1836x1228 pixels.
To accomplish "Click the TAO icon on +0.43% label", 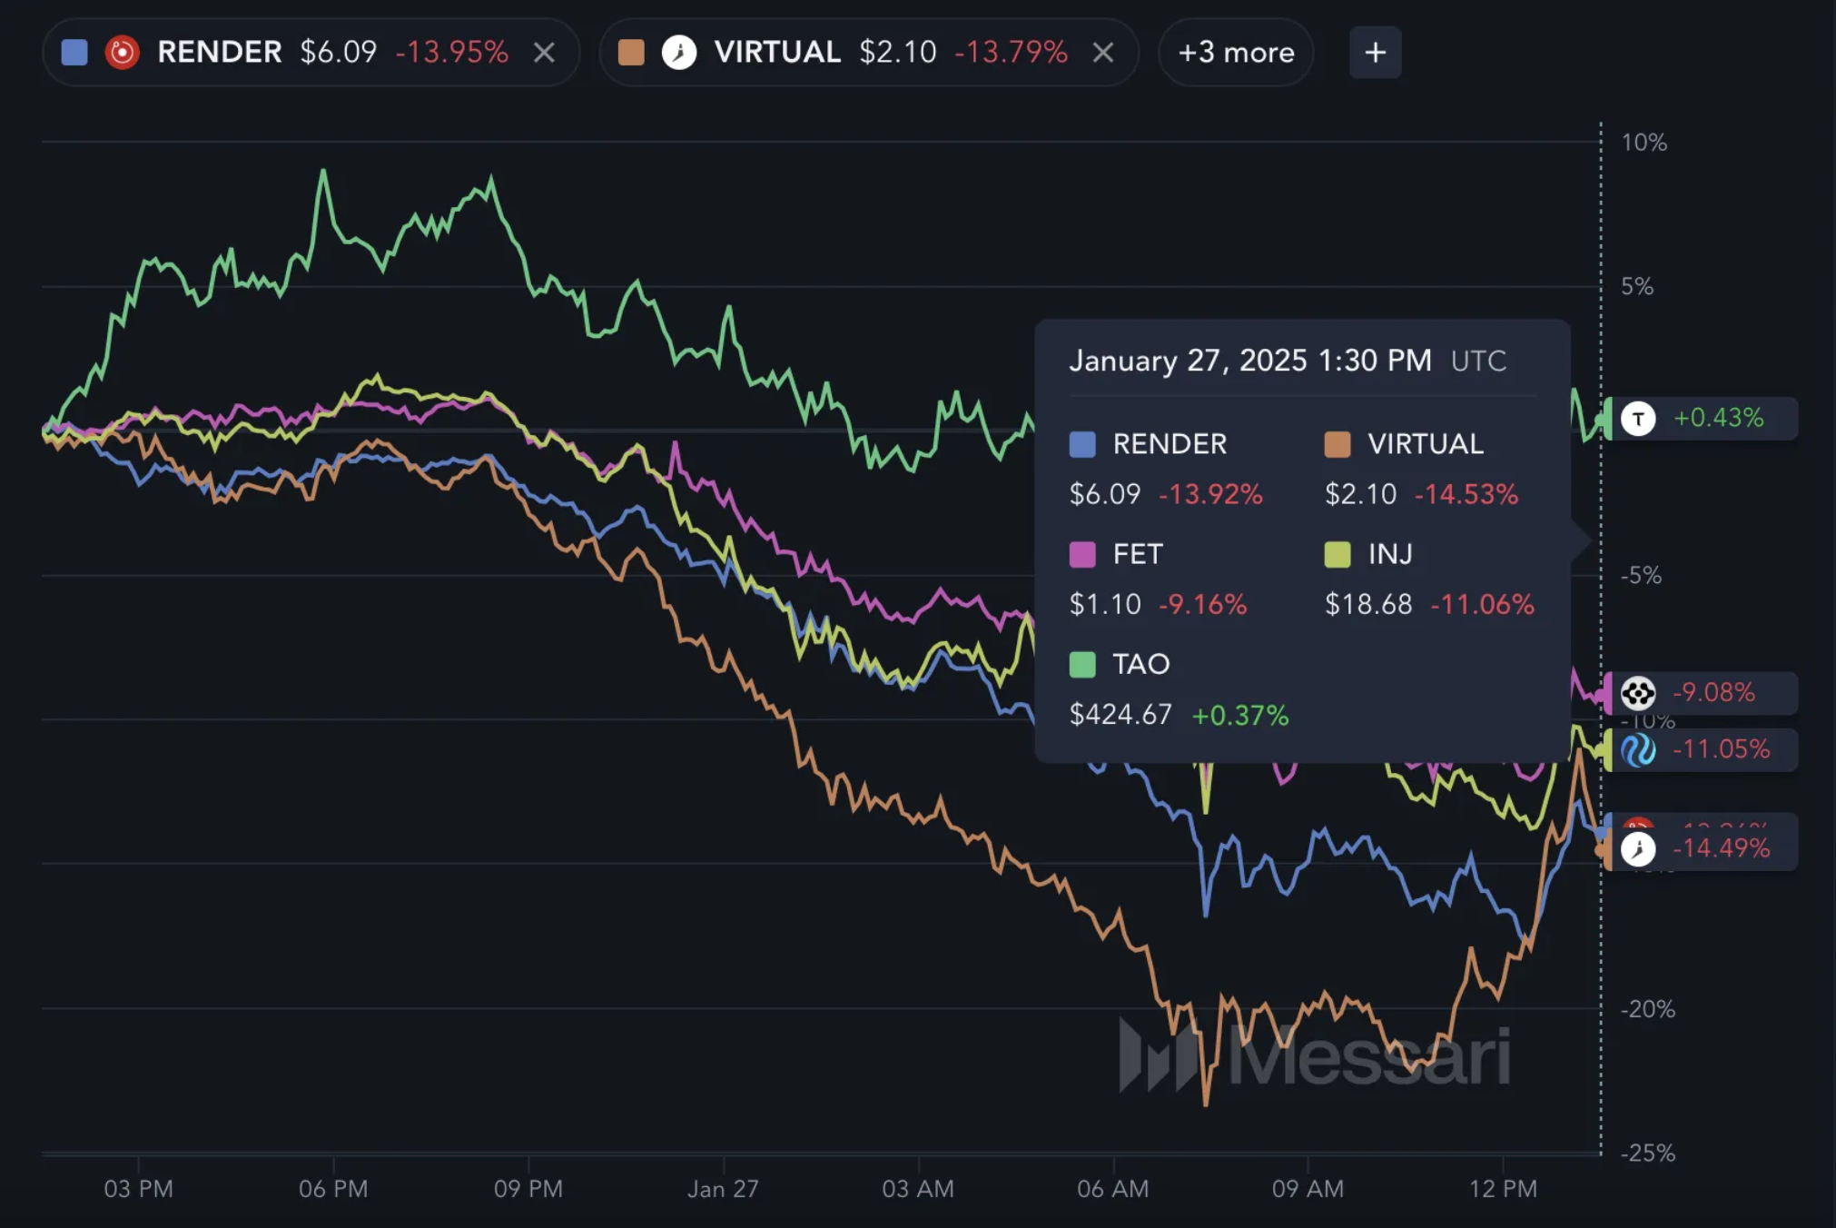I will pyautogui.click(x=1638, y=418).
